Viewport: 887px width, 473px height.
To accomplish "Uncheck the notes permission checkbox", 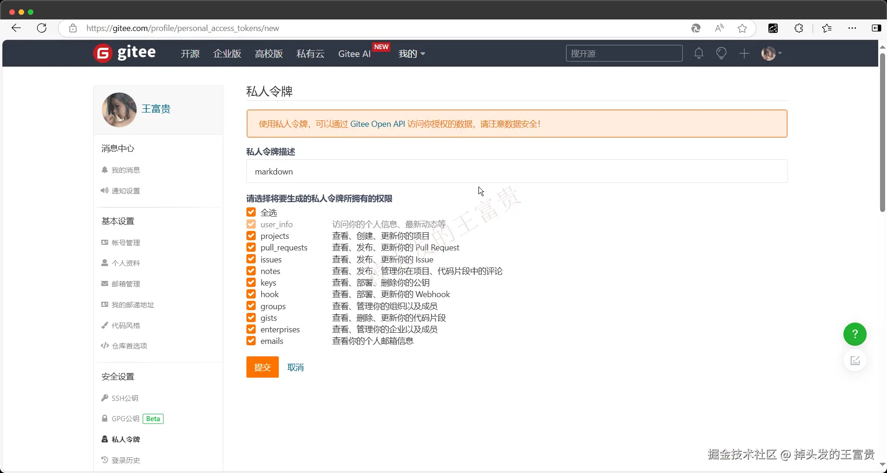I will 251,271.
